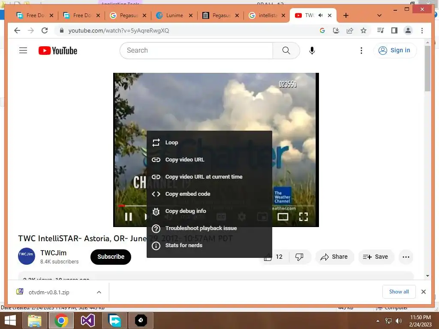Click Show all downloads
Image resolution: width=439 pixels, height=329 pixels.
tap(399, 292)
